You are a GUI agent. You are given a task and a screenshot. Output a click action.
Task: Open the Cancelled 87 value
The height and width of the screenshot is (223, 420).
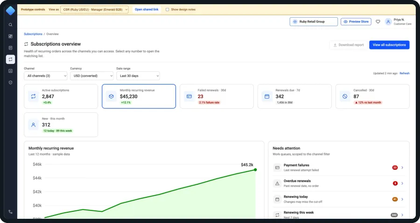coord(356,97)
